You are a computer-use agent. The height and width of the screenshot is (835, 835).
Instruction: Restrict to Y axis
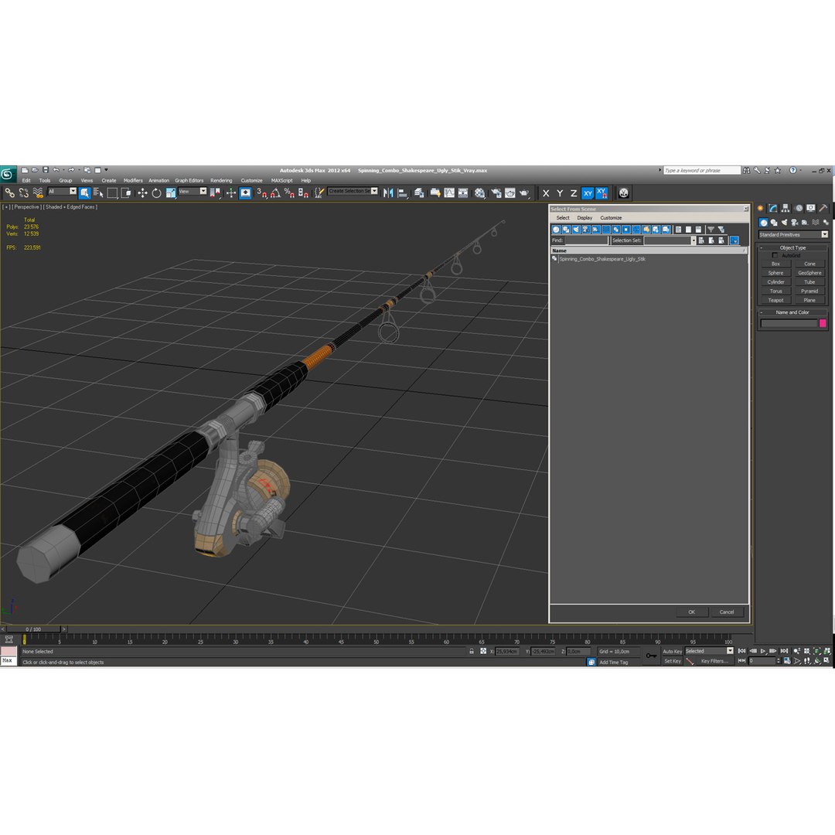coord(560,193)
